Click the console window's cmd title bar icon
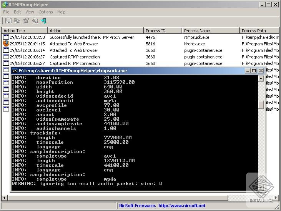Image resolution: width=281 pixels, height=211 pixels. pyautogui.click(x=15, y=71)
